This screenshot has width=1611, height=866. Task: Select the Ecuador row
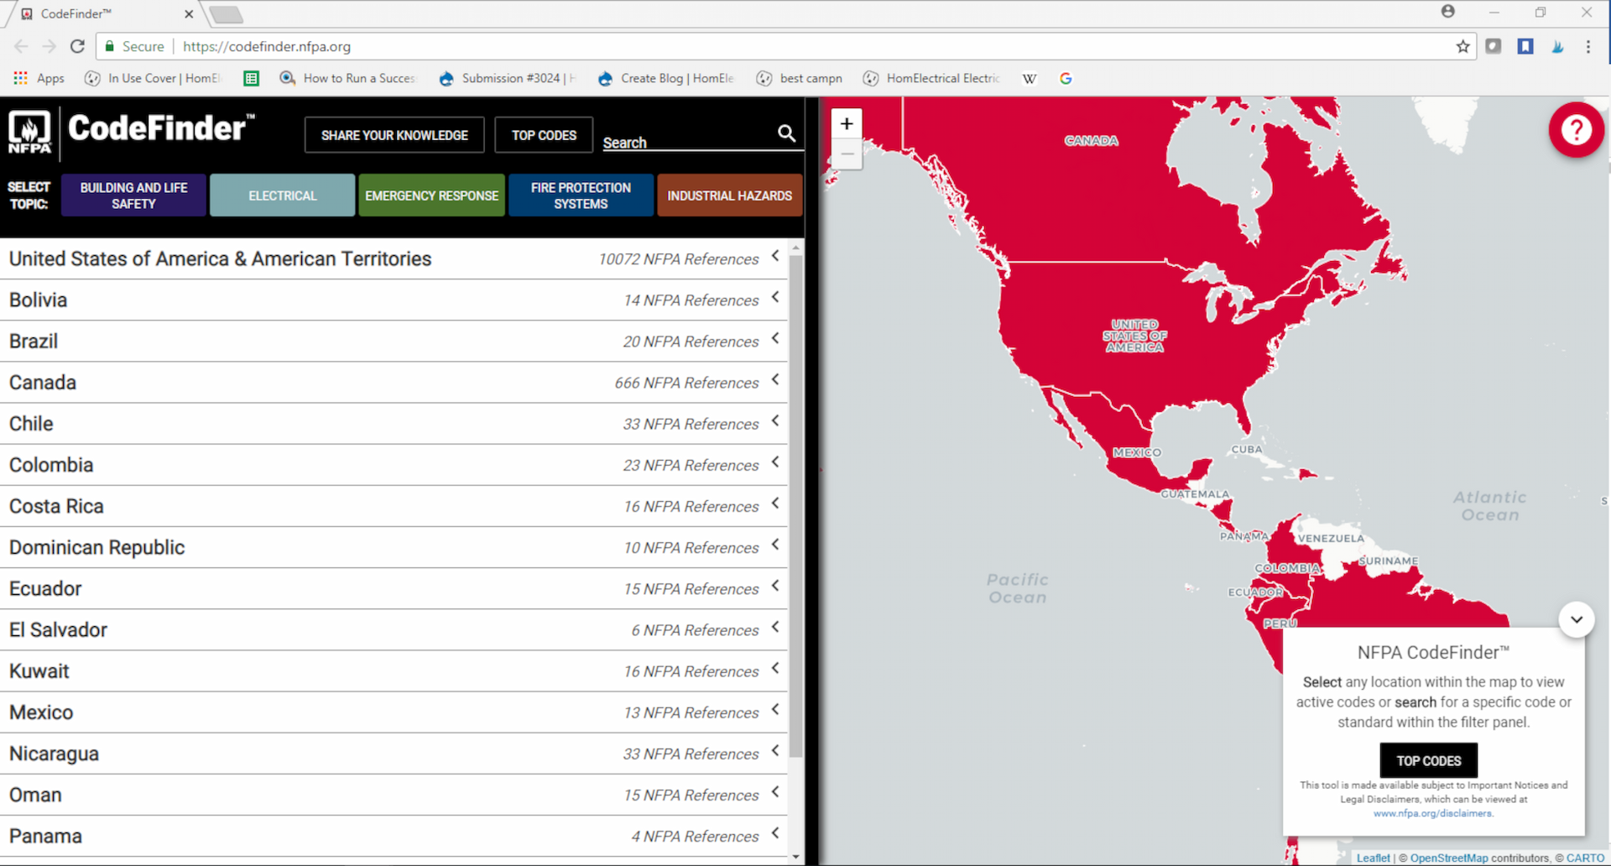pos(394,588)
